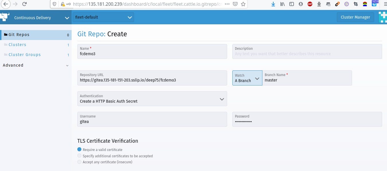Screen dimensions: 387x171
Task: Bookmark this page with the star icon
Action: pyautogui.click(x=243, y=4)
